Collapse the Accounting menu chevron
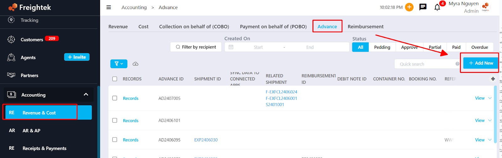 tap(86, 94)
